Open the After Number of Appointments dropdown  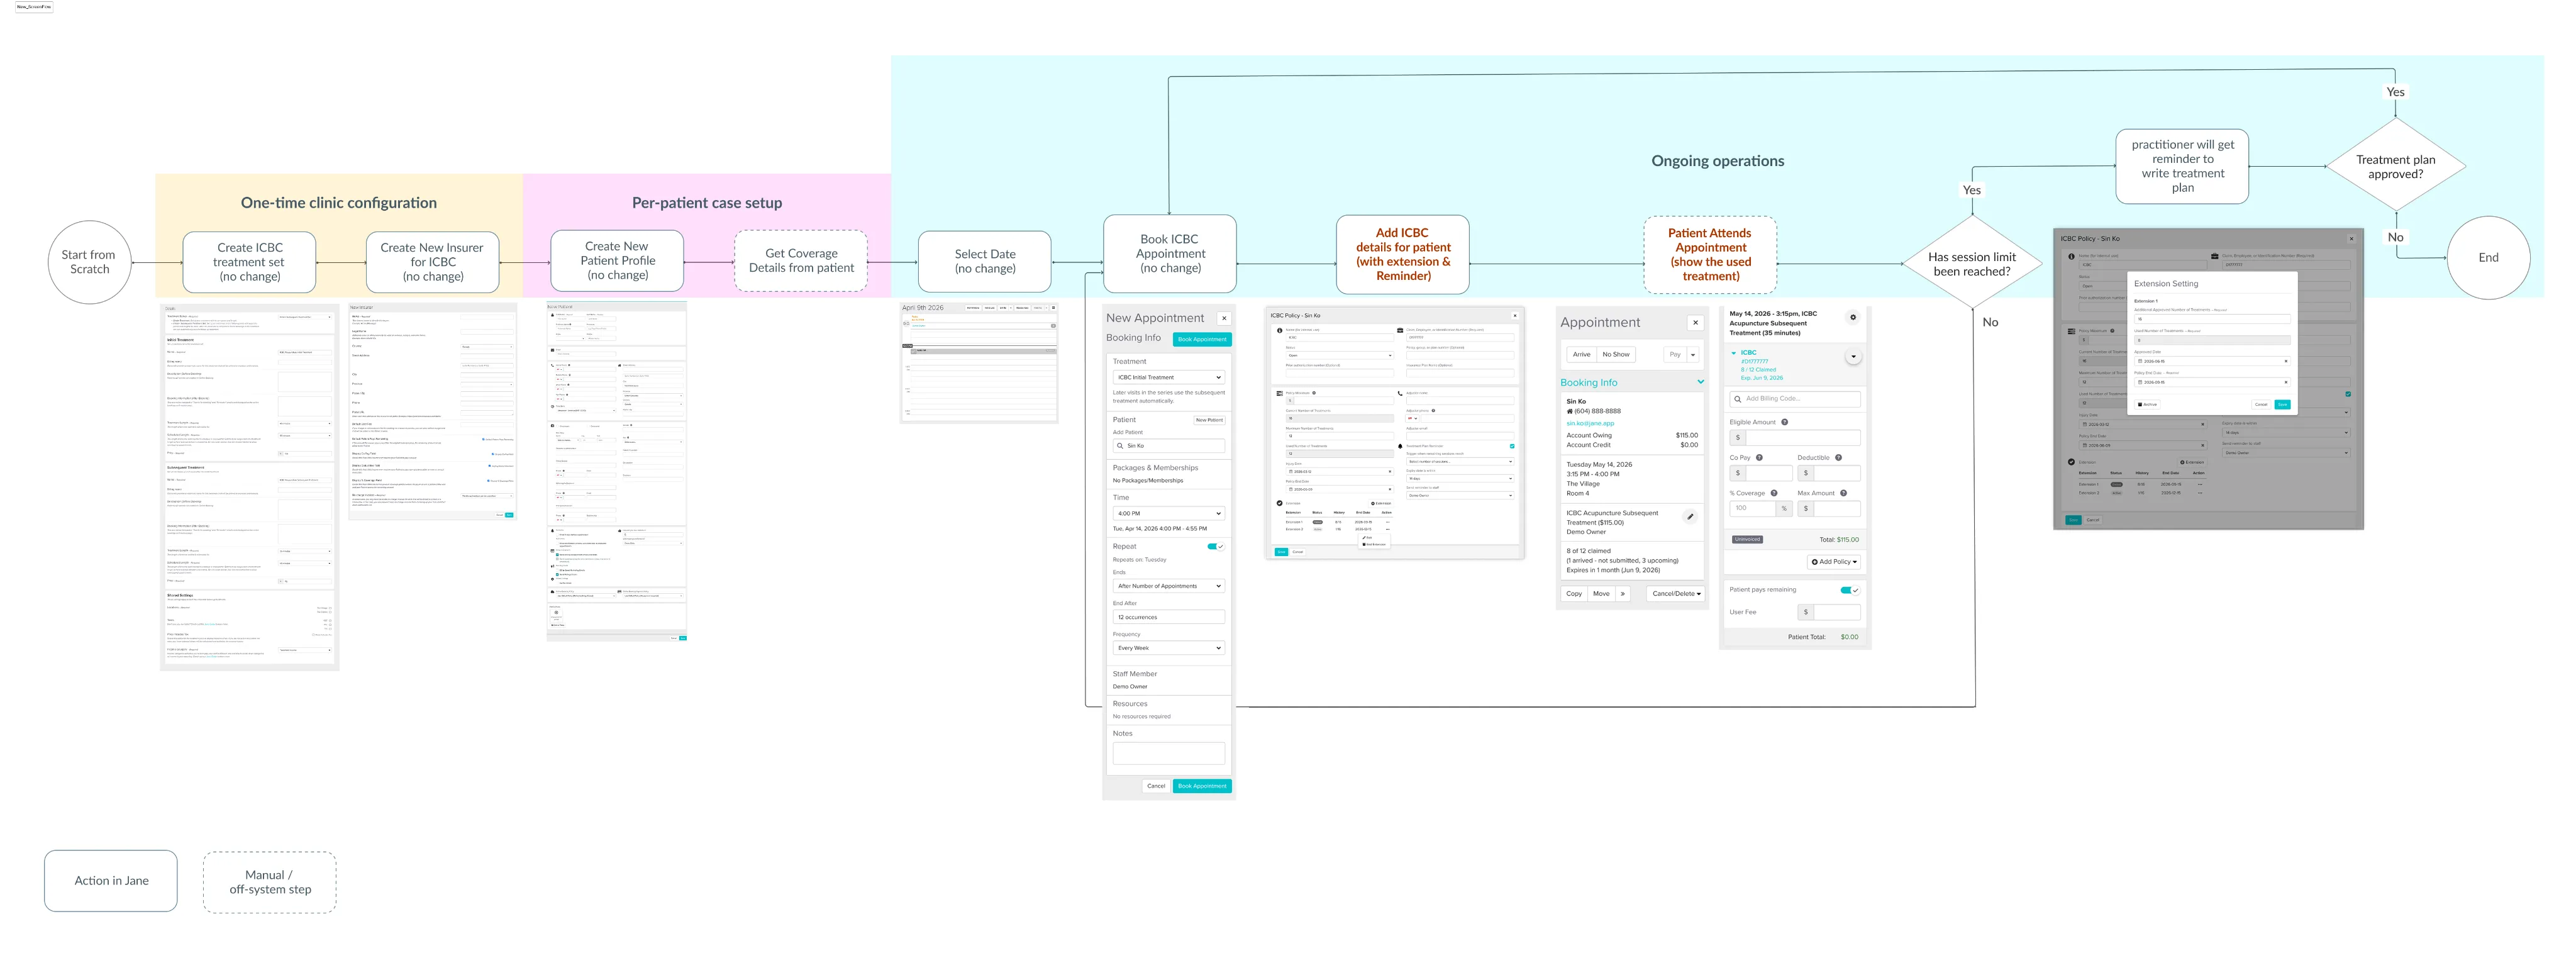click(1168, 586)
